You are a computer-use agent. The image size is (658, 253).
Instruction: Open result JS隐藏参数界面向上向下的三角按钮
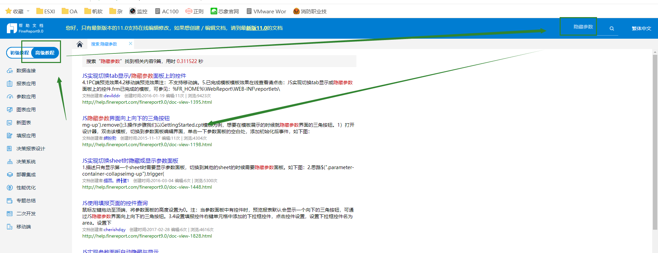126,118
